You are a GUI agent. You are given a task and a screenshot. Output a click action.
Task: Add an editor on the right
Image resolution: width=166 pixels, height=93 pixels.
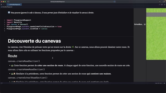[164, 5]
